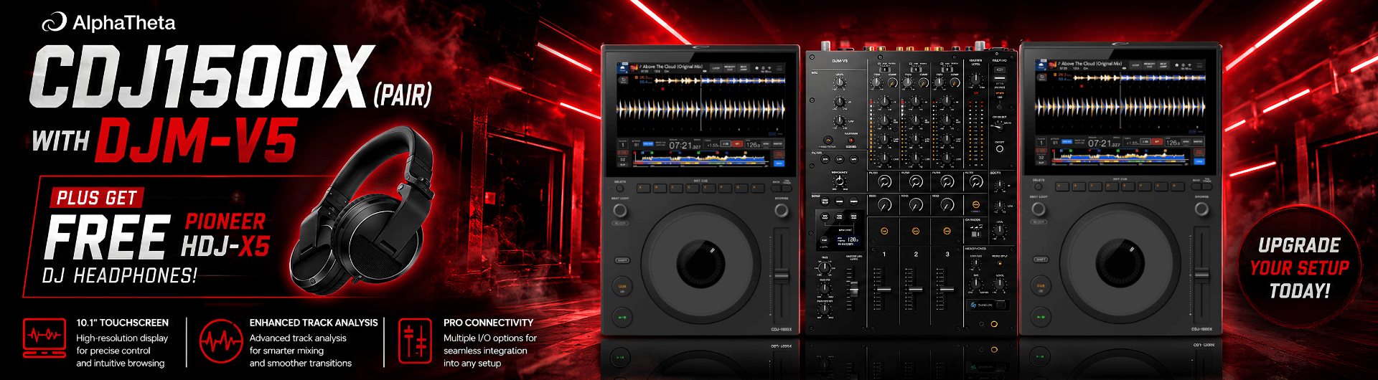Image resolution: width=1378 pixels, height=380 pixels.
Task: Click the mixer's channel 2 fader
Action: click(x=916, y=290)
